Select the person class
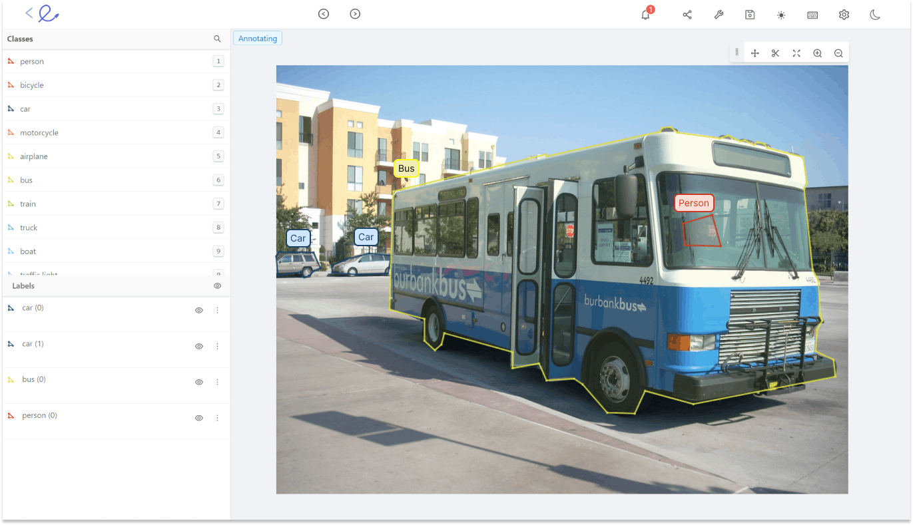The height and width of the screenshot is (525, 913). coord(117,61)
